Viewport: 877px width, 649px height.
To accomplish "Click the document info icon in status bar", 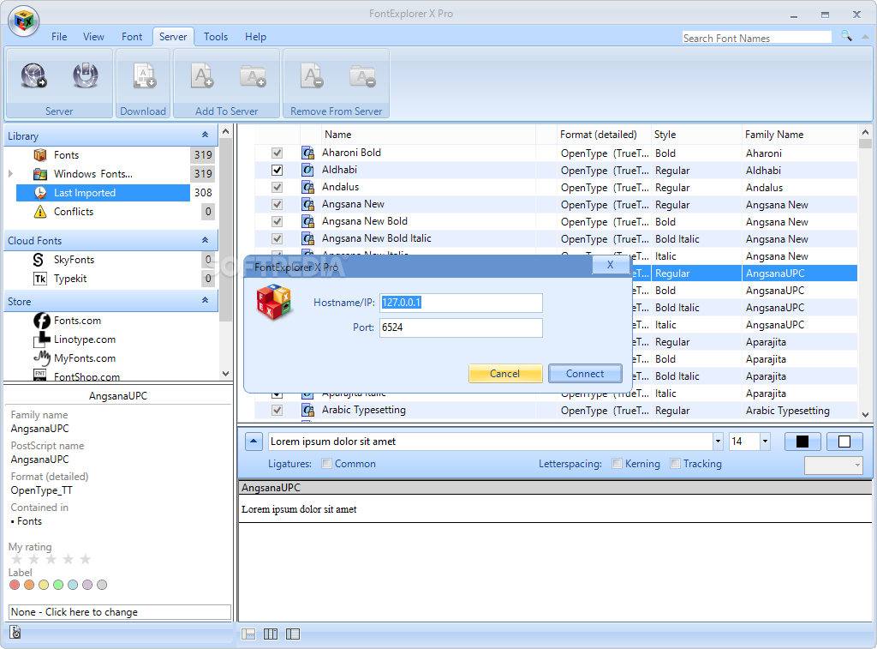I will 15,633.
